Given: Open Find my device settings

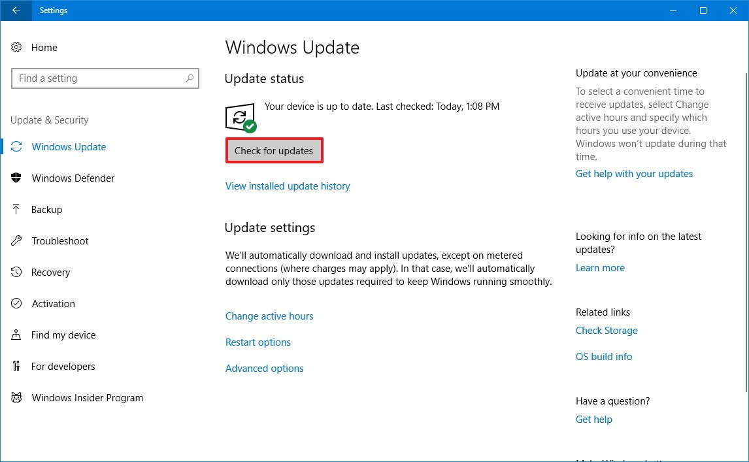Looking at the screenshot, I should pyautogui.click(x=63, y=335).
